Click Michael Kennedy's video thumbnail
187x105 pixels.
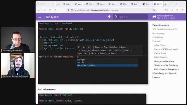click(18, 40)
